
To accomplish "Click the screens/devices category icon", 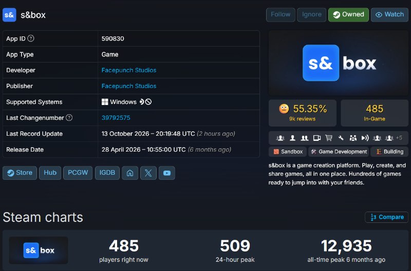I will tap(316, 138).
